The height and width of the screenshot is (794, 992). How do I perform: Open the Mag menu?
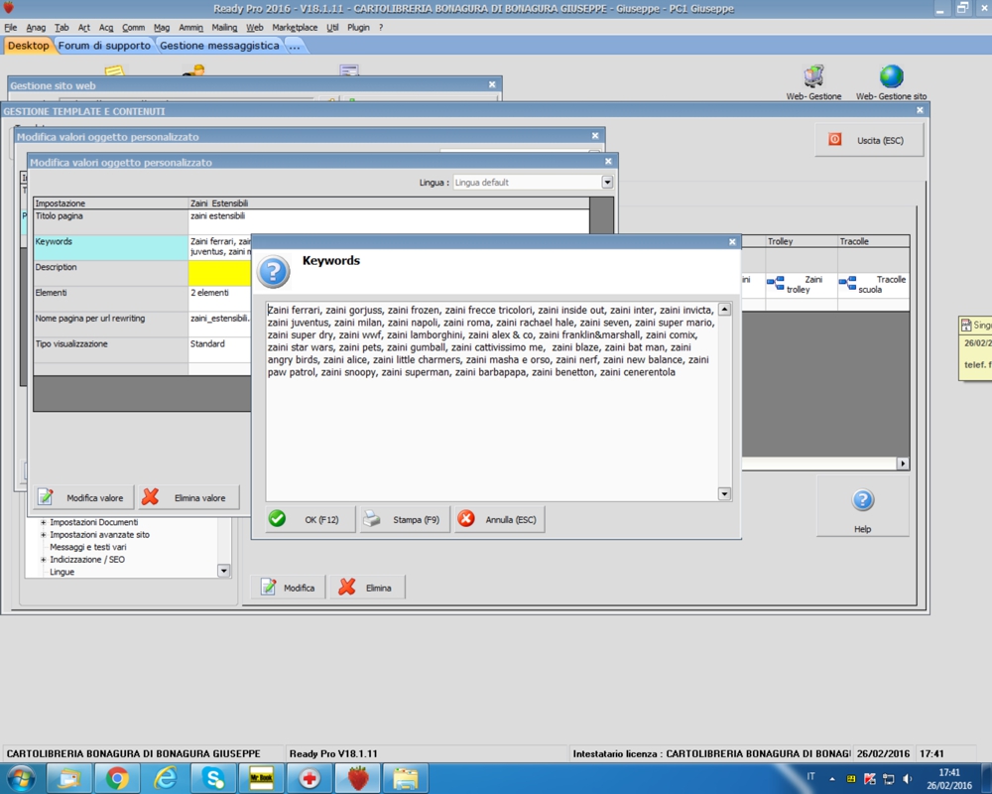pyautogui.click(x=162, y=27)
